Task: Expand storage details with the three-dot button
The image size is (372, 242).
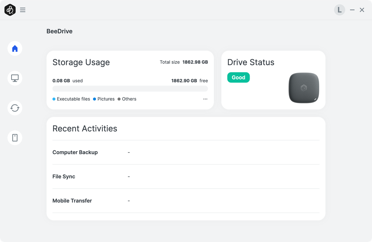Action: tap(205, 99)
